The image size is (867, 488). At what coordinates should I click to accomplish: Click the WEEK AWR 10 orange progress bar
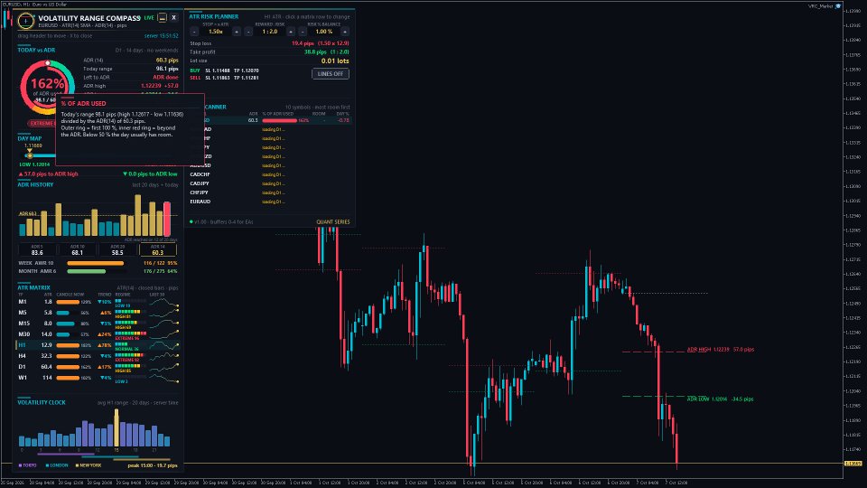coord(95,263)
